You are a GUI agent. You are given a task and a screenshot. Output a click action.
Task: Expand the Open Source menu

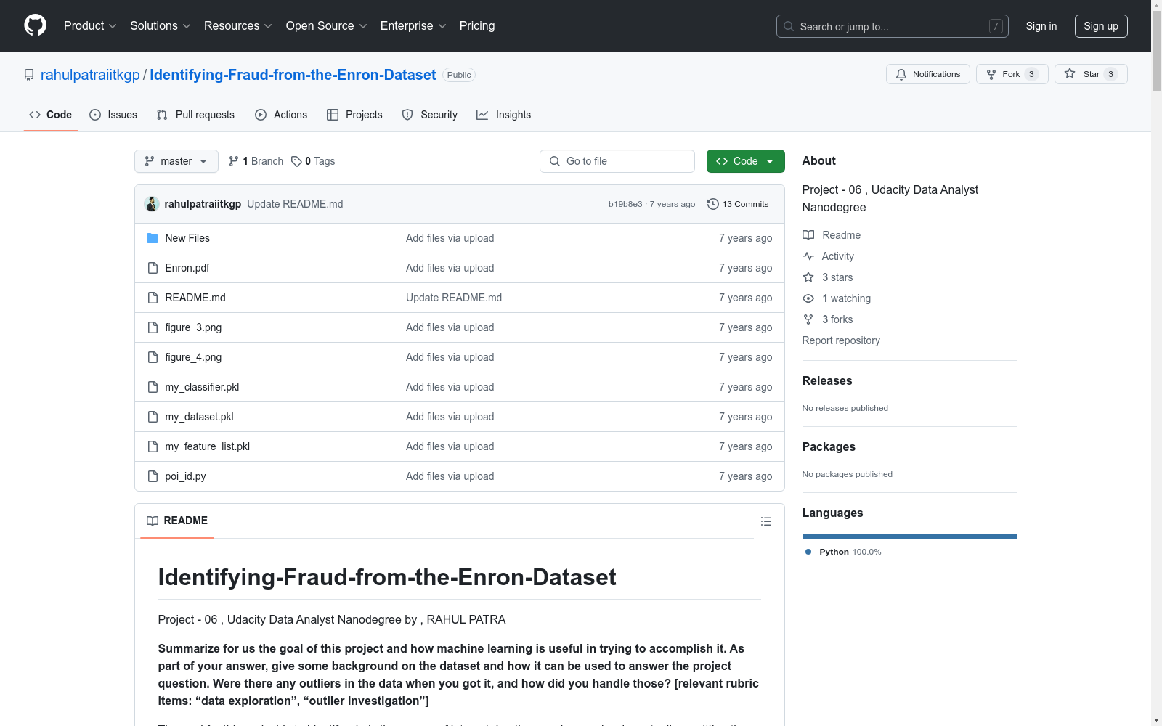pyautogui.click(x=327, y=25)
